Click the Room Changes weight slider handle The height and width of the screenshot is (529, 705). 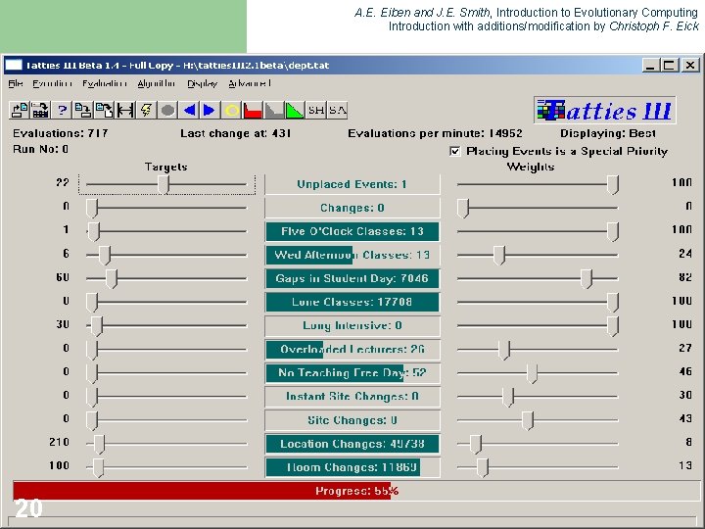coord(483,467)
